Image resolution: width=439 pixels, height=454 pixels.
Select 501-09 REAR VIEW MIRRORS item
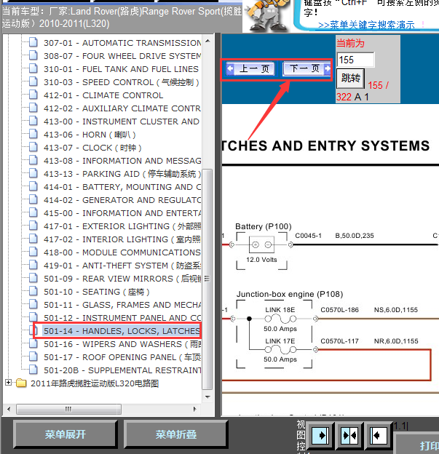pos(122,279)
